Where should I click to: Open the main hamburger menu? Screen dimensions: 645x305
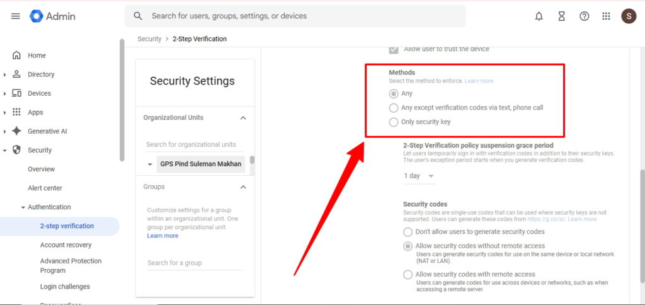tap(16, 16)
